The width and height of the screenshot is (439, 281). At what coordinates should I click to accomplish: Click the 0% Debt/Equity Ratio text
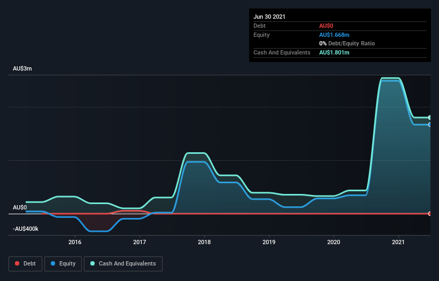coord(347,43)
